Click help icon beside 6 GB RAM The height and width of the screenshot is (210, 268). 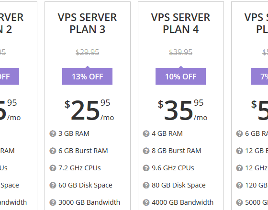(239, 133)
